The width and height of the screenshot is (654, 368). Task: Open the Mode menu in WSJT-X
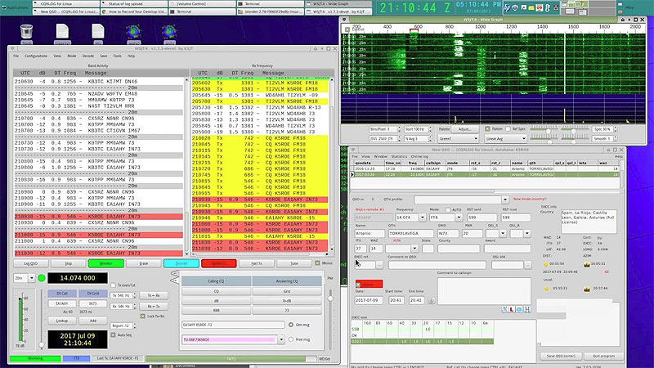[72, 56]
